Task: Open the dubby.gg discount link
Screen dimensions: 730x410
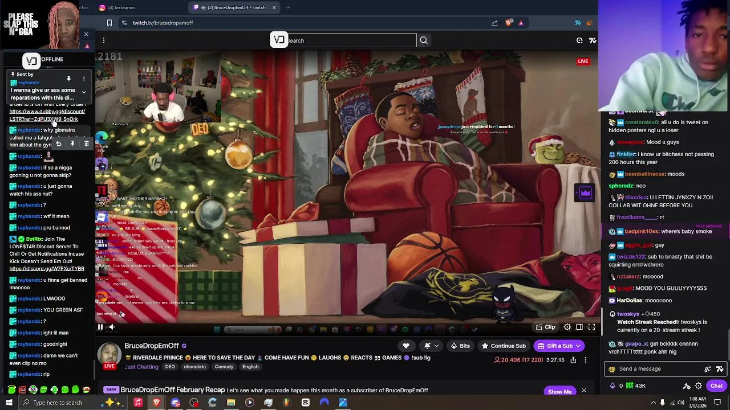Action: (x=47, y=115)
